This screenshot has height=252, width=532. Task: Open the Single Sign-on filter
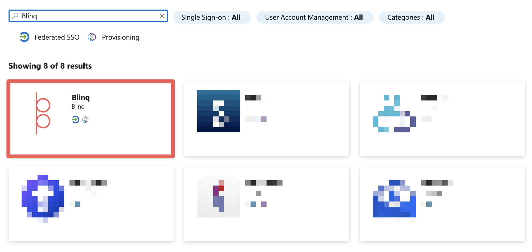pos(212,17)
